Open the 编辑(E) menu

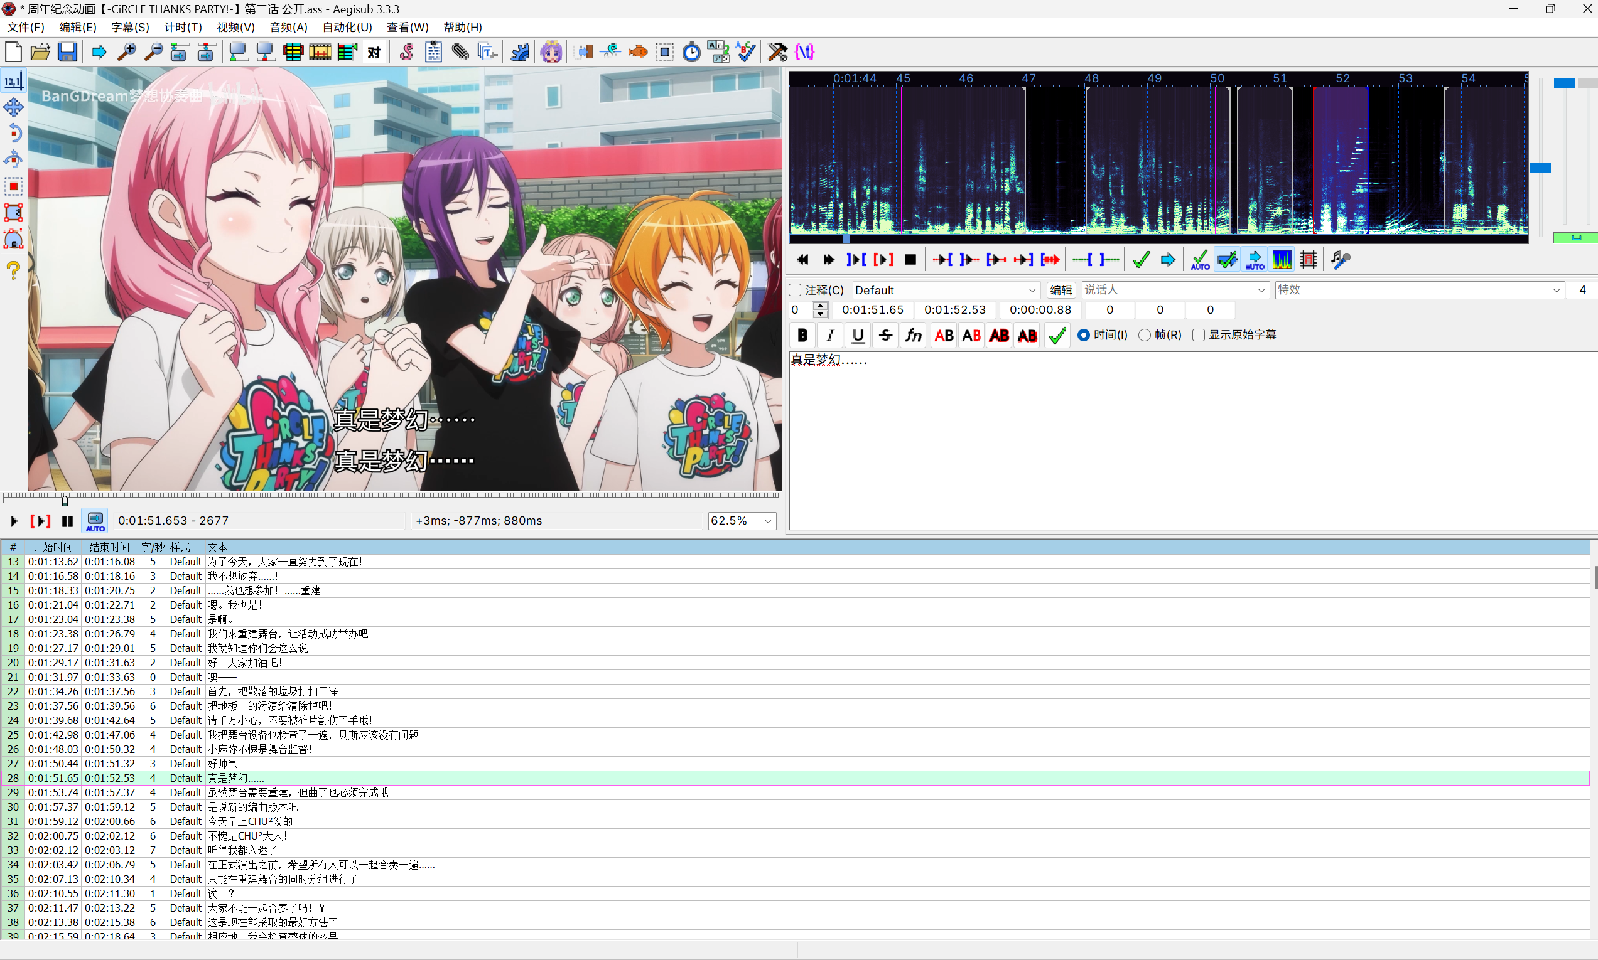point(78,27)
